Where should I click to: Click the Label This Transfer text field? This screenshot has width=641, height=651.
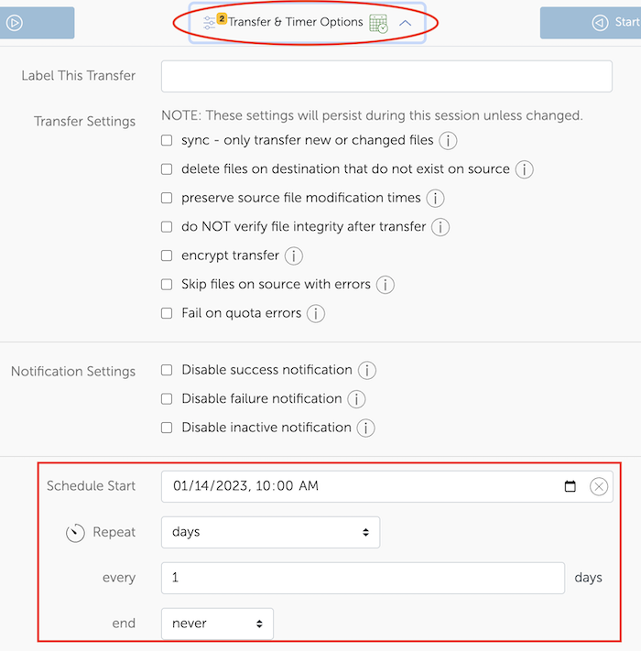point(386,76)
